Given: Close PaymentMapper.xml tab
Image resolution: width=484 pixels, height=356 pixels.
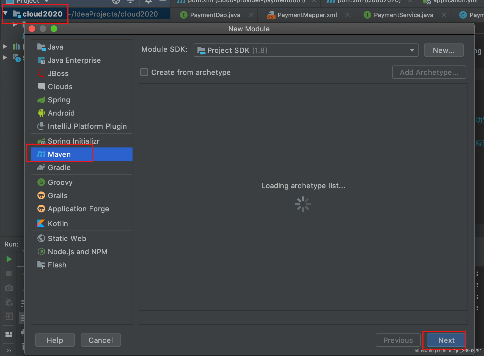Looking at the screenshot, I should point(348,15).
